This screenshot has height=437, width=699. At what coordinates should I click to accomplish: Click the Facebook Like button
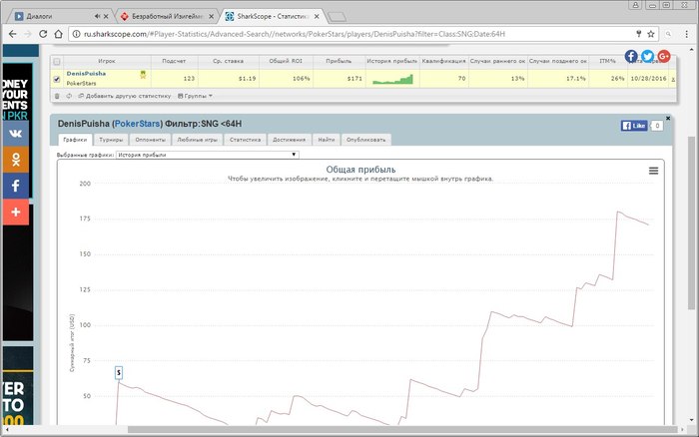point(634,126)
